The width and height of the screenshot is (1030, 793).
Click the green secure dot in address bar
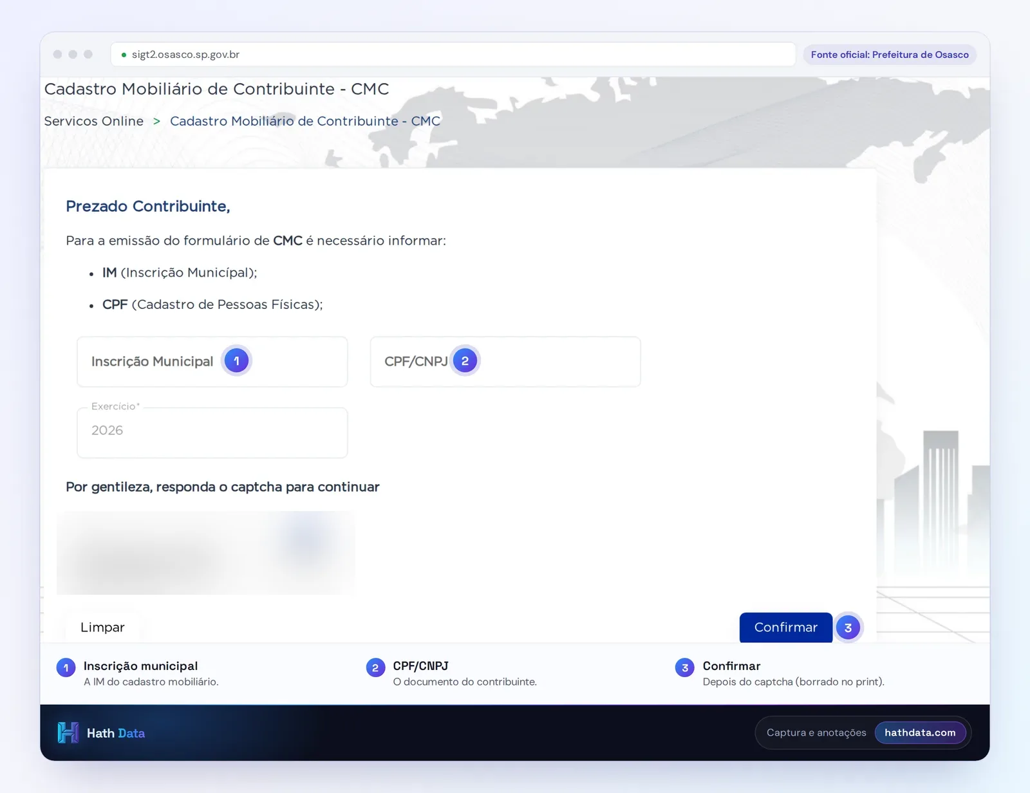[124, 55]
